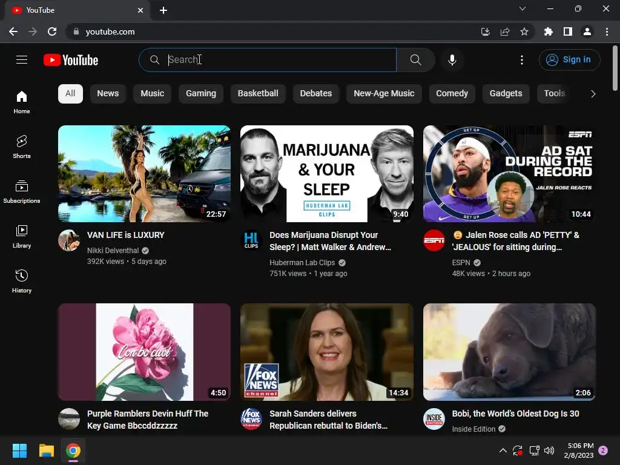Click Nikki Delventhal channel avatar
Image resolution: width=620 pixels, height=465 pixels.
pyautogui.click(x=69, y=240)
